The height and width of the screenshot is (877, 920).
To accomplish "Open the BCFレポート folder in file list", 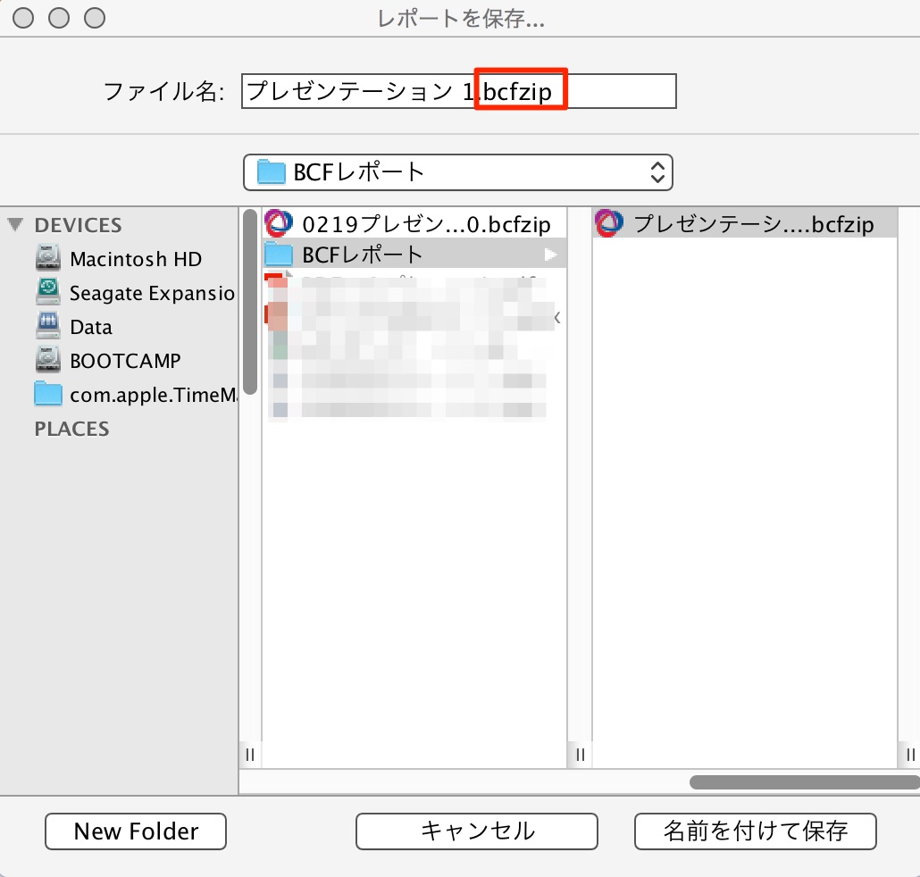I will (x=414, y=254).
